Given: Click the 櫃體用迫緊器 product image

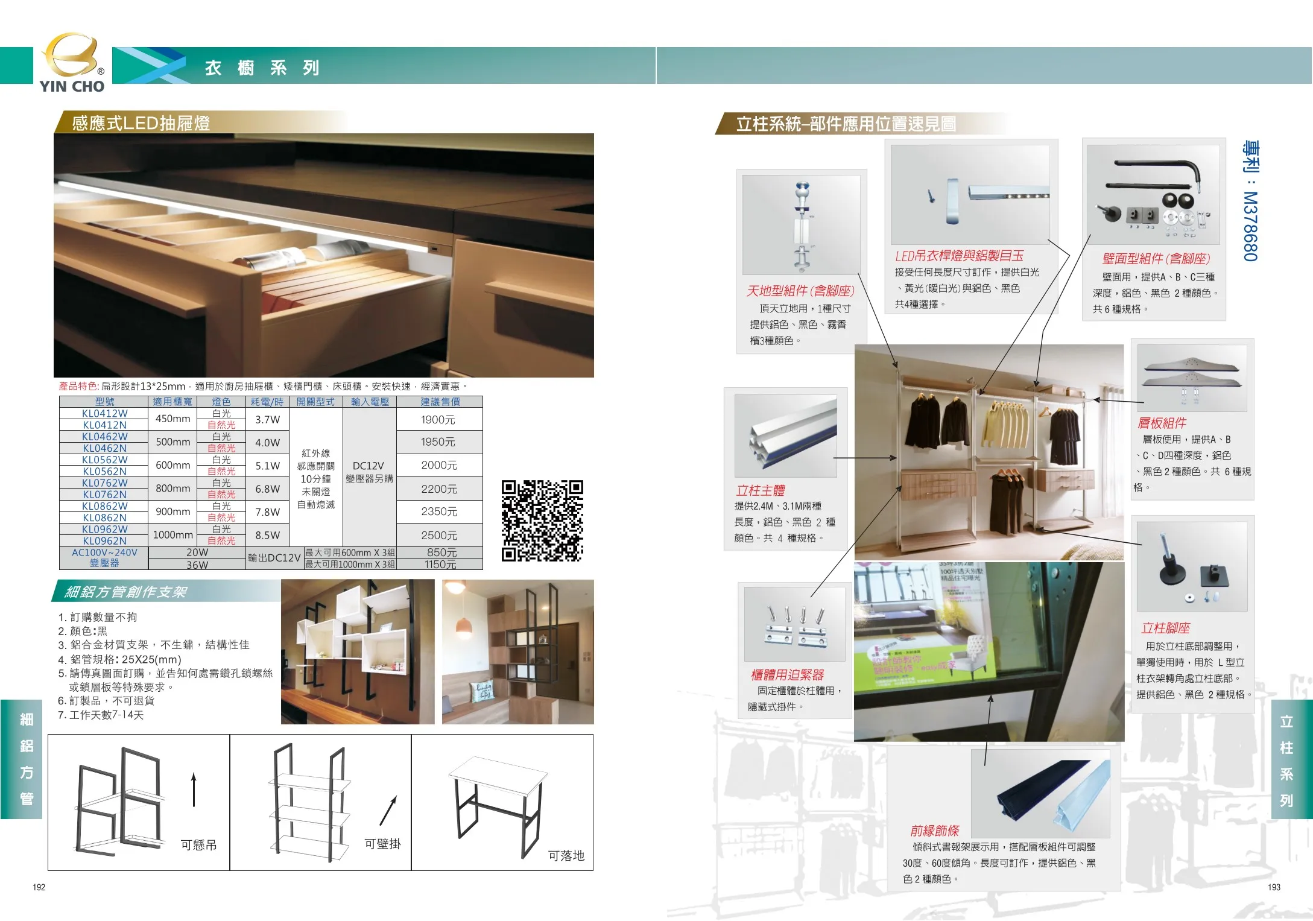Looking at the screenshot, I should click(x=794, y=624).
